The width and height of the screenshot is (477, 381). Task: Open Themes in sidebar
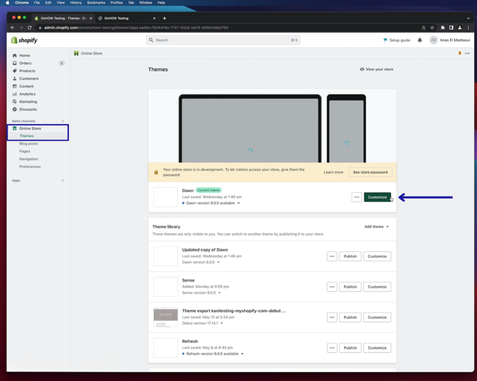(x=26, y=136)
